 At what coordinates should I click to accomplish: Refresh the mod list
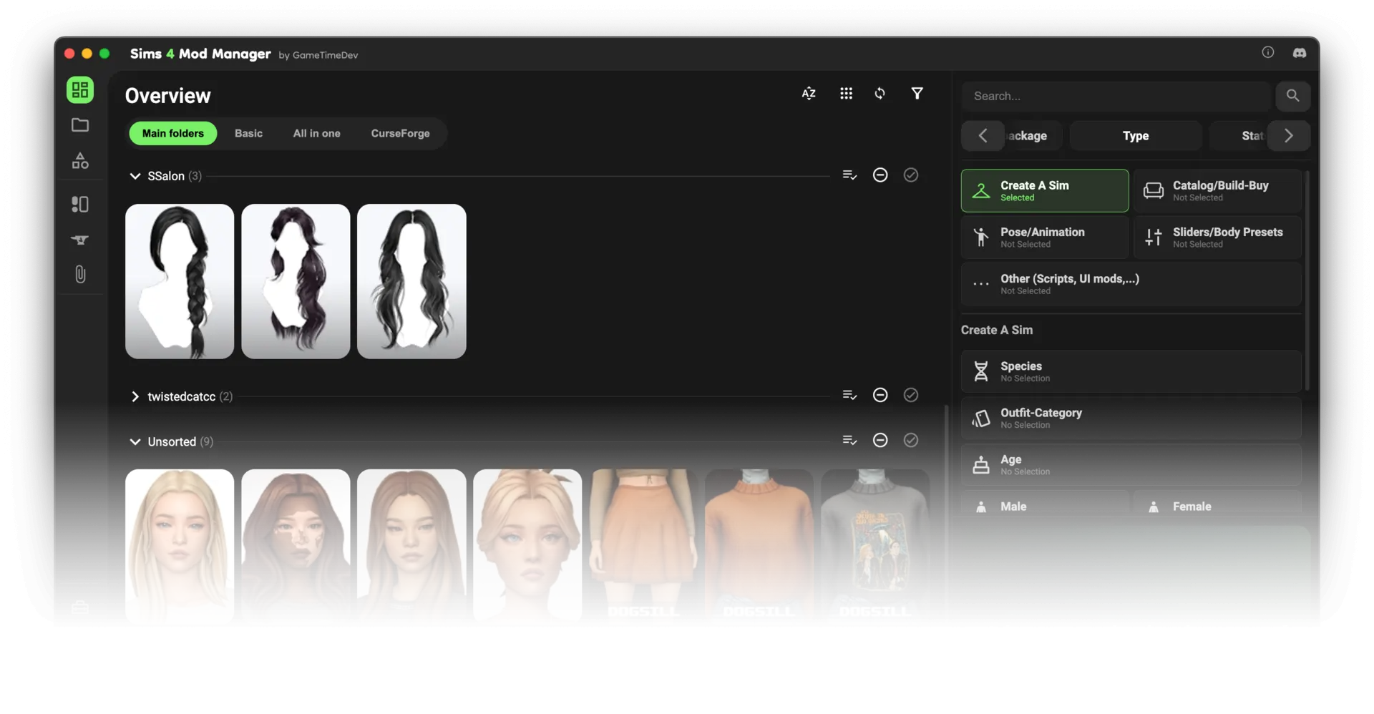pyautogui.click(x=880, y=94)
